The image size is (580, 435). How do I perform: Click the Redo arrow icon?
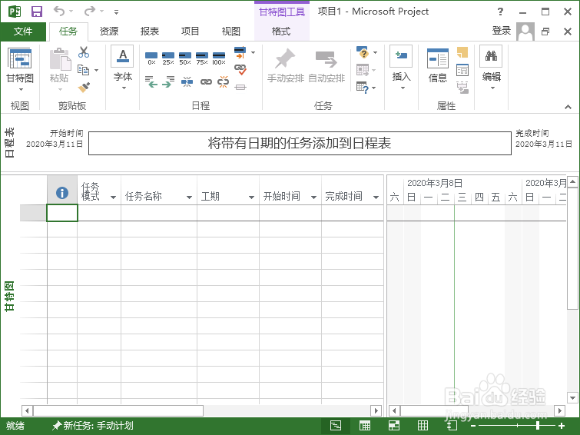90,11
